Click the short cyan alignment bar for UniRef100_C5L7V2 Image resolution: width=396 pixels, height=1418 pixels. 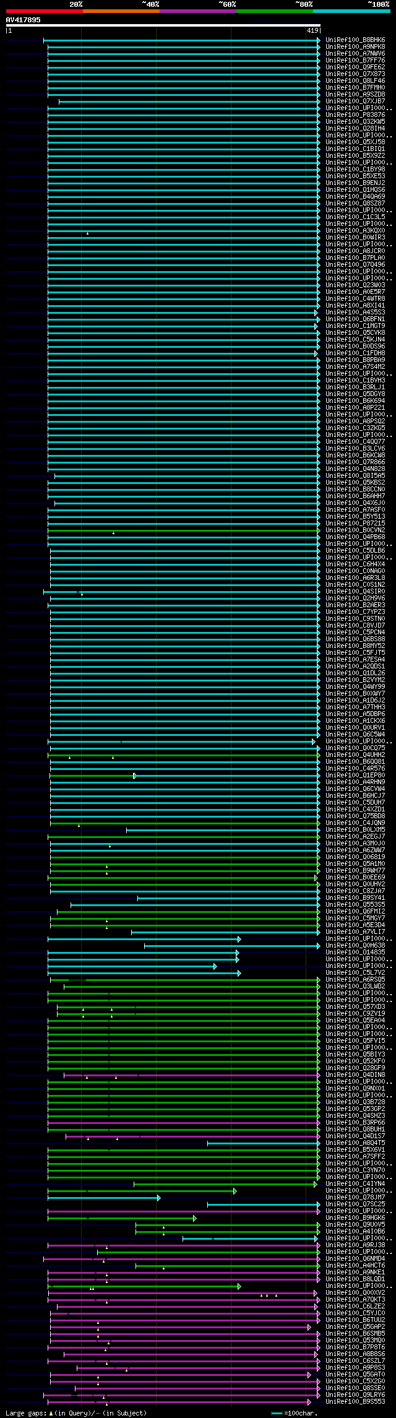pos(144,973)
